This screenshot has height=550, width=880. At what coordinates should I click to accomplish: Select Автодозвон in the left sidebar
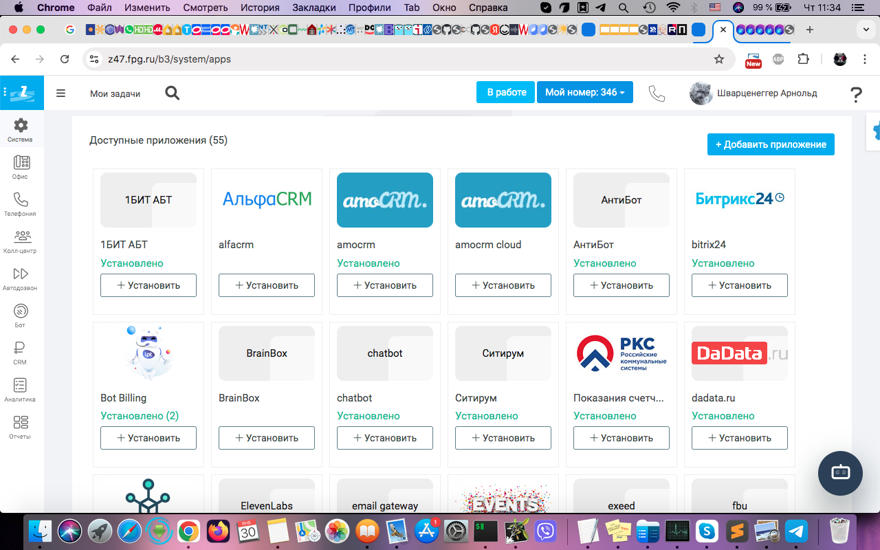(x=21, y=278)
